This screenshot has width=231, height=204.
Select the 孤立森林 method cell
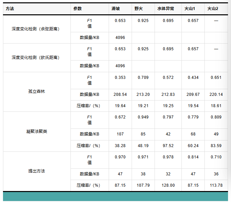(x=37, y=91)
